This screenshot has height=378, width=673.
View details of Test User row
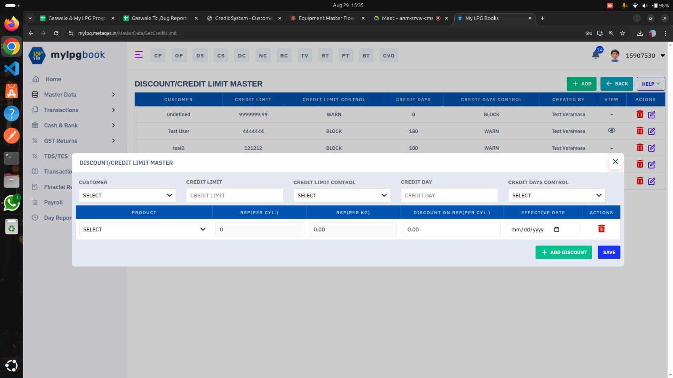(612, 131)
